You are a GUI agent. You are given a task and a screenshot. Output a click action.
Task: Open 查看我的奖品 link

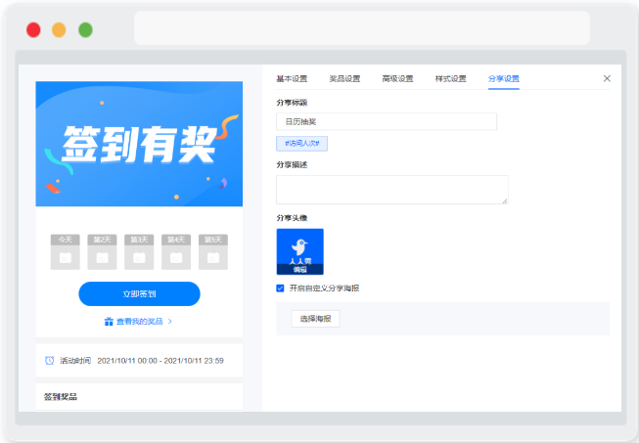tap(140, 322)
